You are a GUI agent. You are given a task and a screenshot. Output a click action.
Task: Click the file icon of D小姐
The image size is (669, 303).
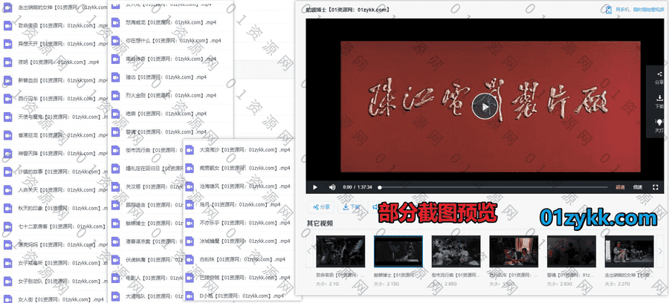click(190, 296)
